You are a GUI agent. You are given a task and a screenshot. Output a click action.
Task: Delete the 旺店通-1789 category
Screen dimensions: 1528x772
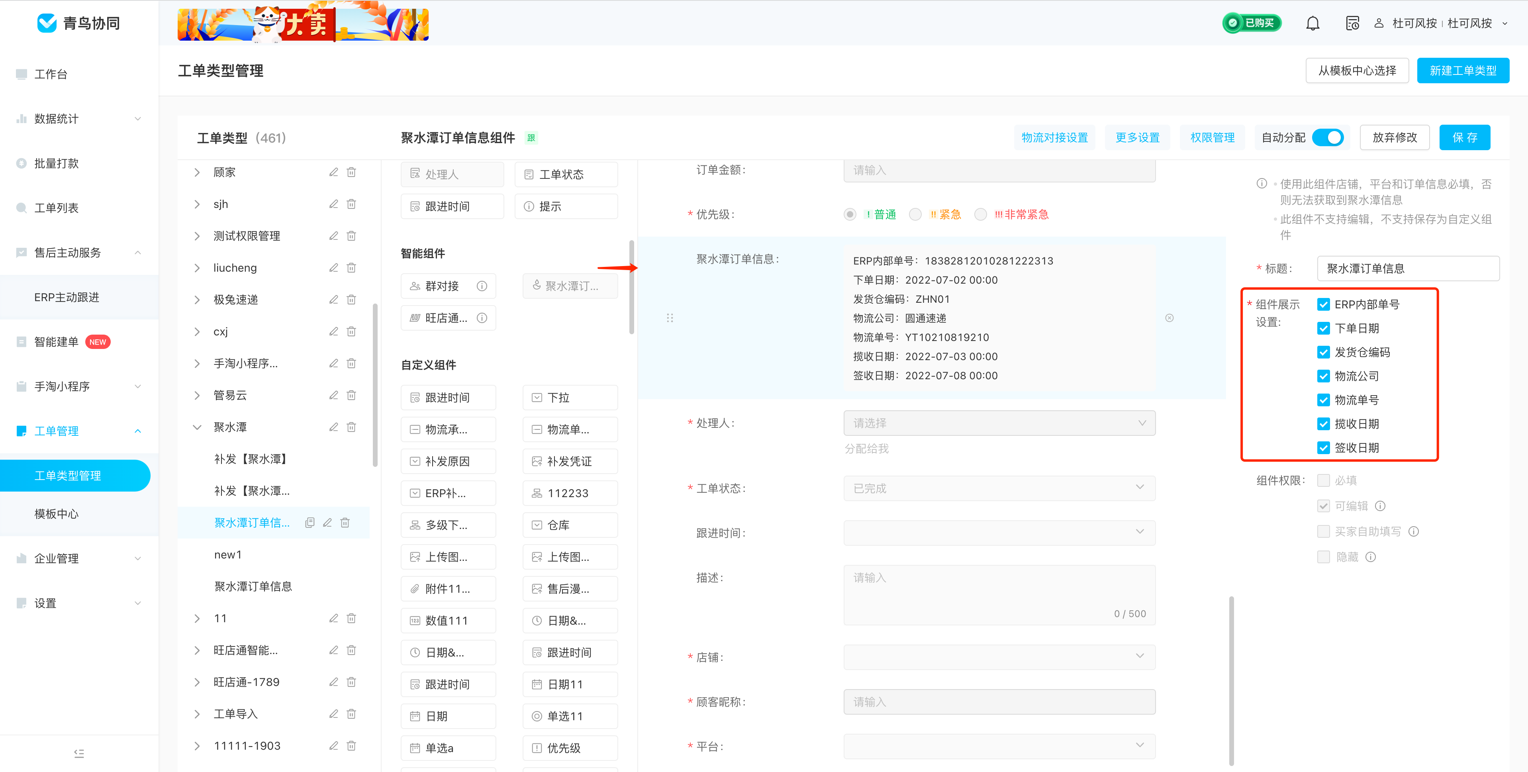[x=352, y=682]
